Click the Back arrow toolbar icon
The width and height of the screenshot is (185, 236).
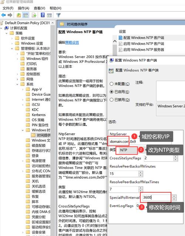(3, 15)
